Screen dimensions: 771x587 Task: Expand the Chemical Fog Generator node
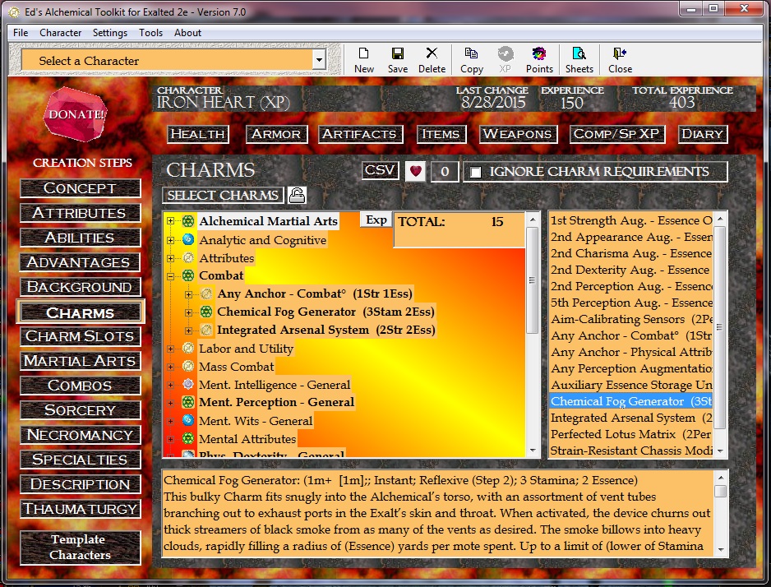tap(189, 312)
